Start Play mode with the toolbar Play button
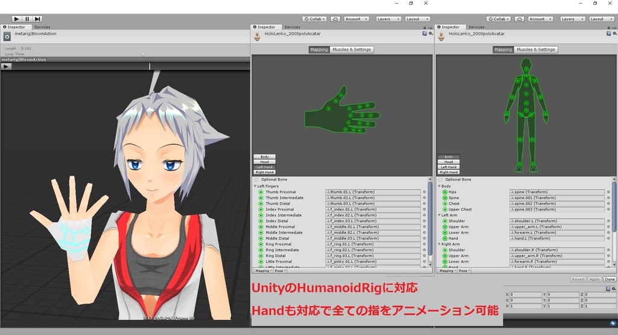 (16, 19)
